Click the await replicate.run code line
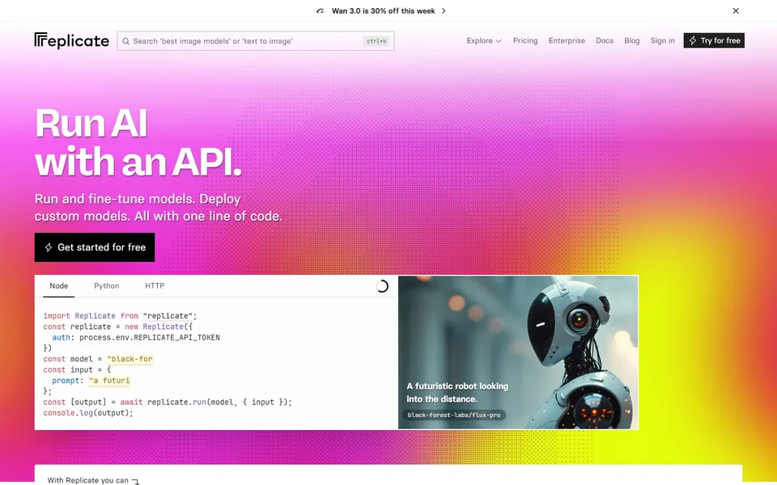777x485 pixels. [x=168, y=402]
